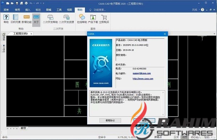Click the copyright text scrollbar down arrow
The image size is (217, 140).
point(163,115)
